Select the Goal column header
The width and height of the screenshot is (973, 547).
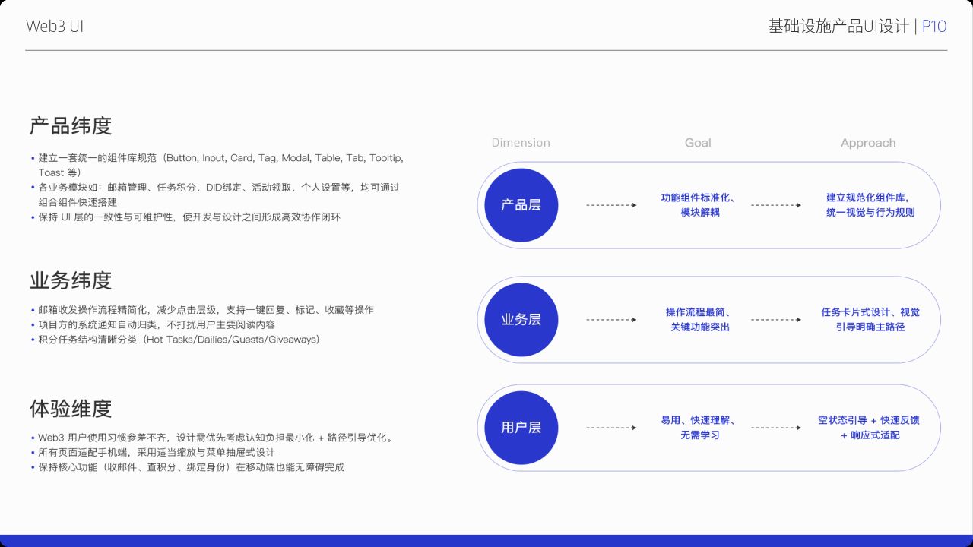[698, 143]
